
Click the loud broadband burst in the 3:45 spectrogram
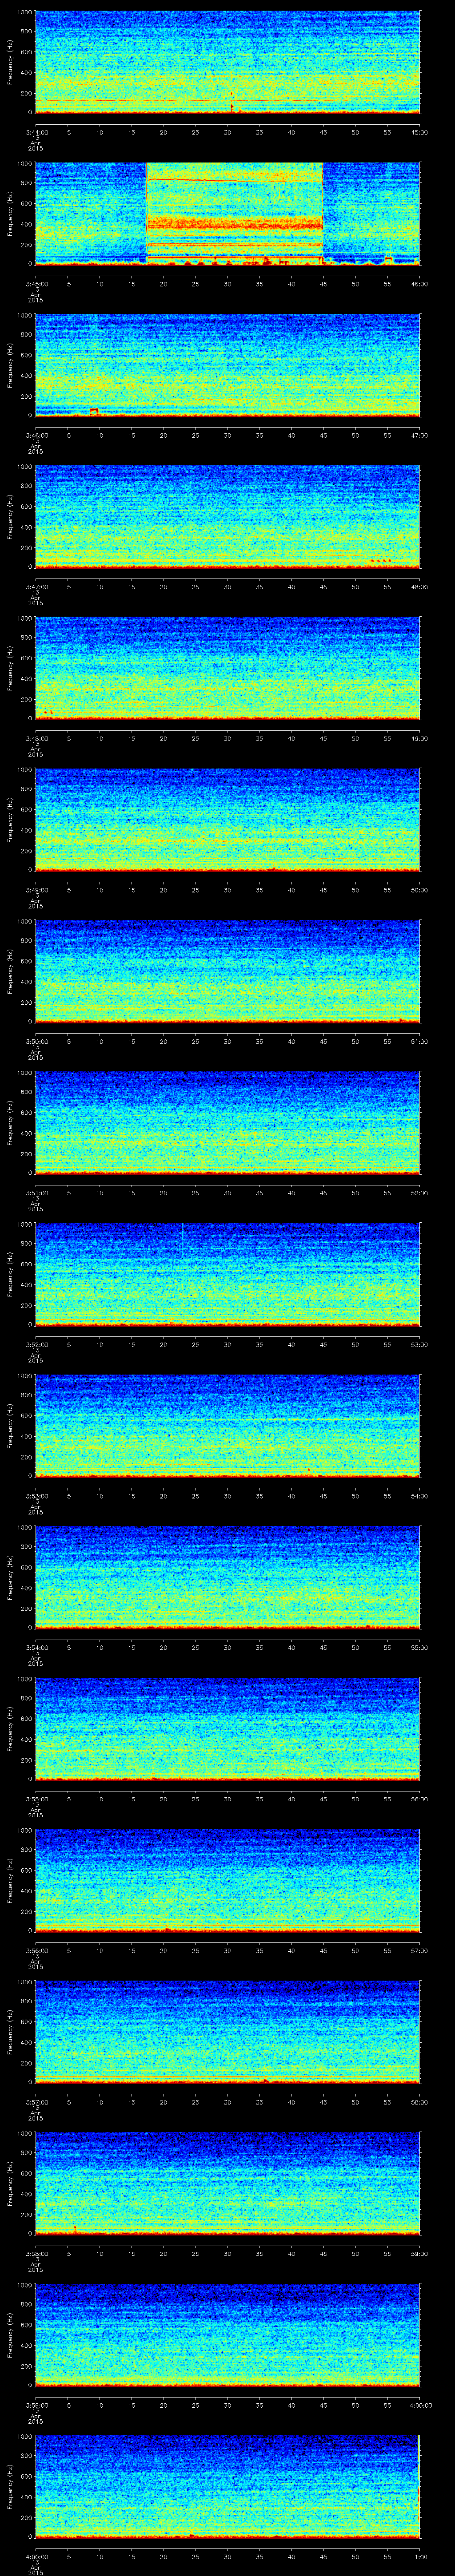click(x=235, y=213)
